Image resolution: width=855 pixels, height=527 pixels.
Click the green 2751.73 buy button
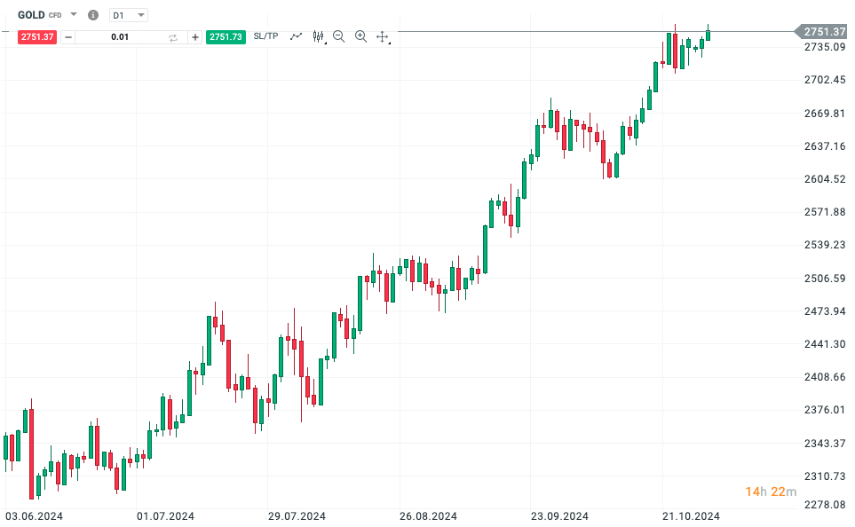tap(226, 36)
